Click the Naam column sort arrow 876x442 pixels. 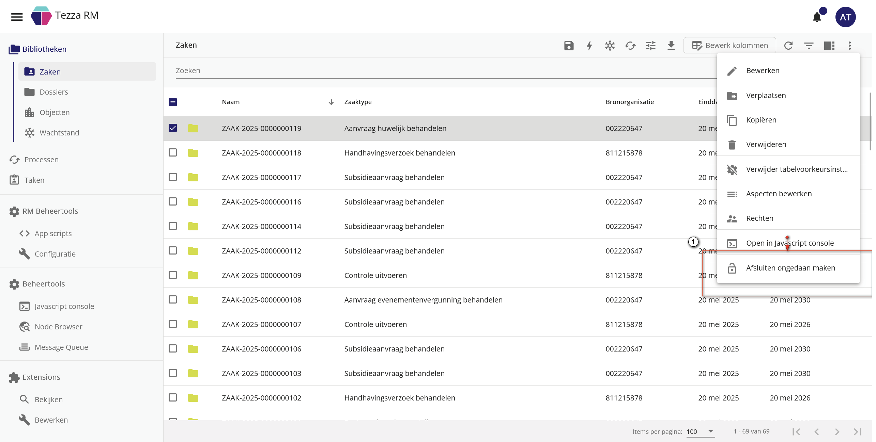pyautogui.click(x=331, y=102)
